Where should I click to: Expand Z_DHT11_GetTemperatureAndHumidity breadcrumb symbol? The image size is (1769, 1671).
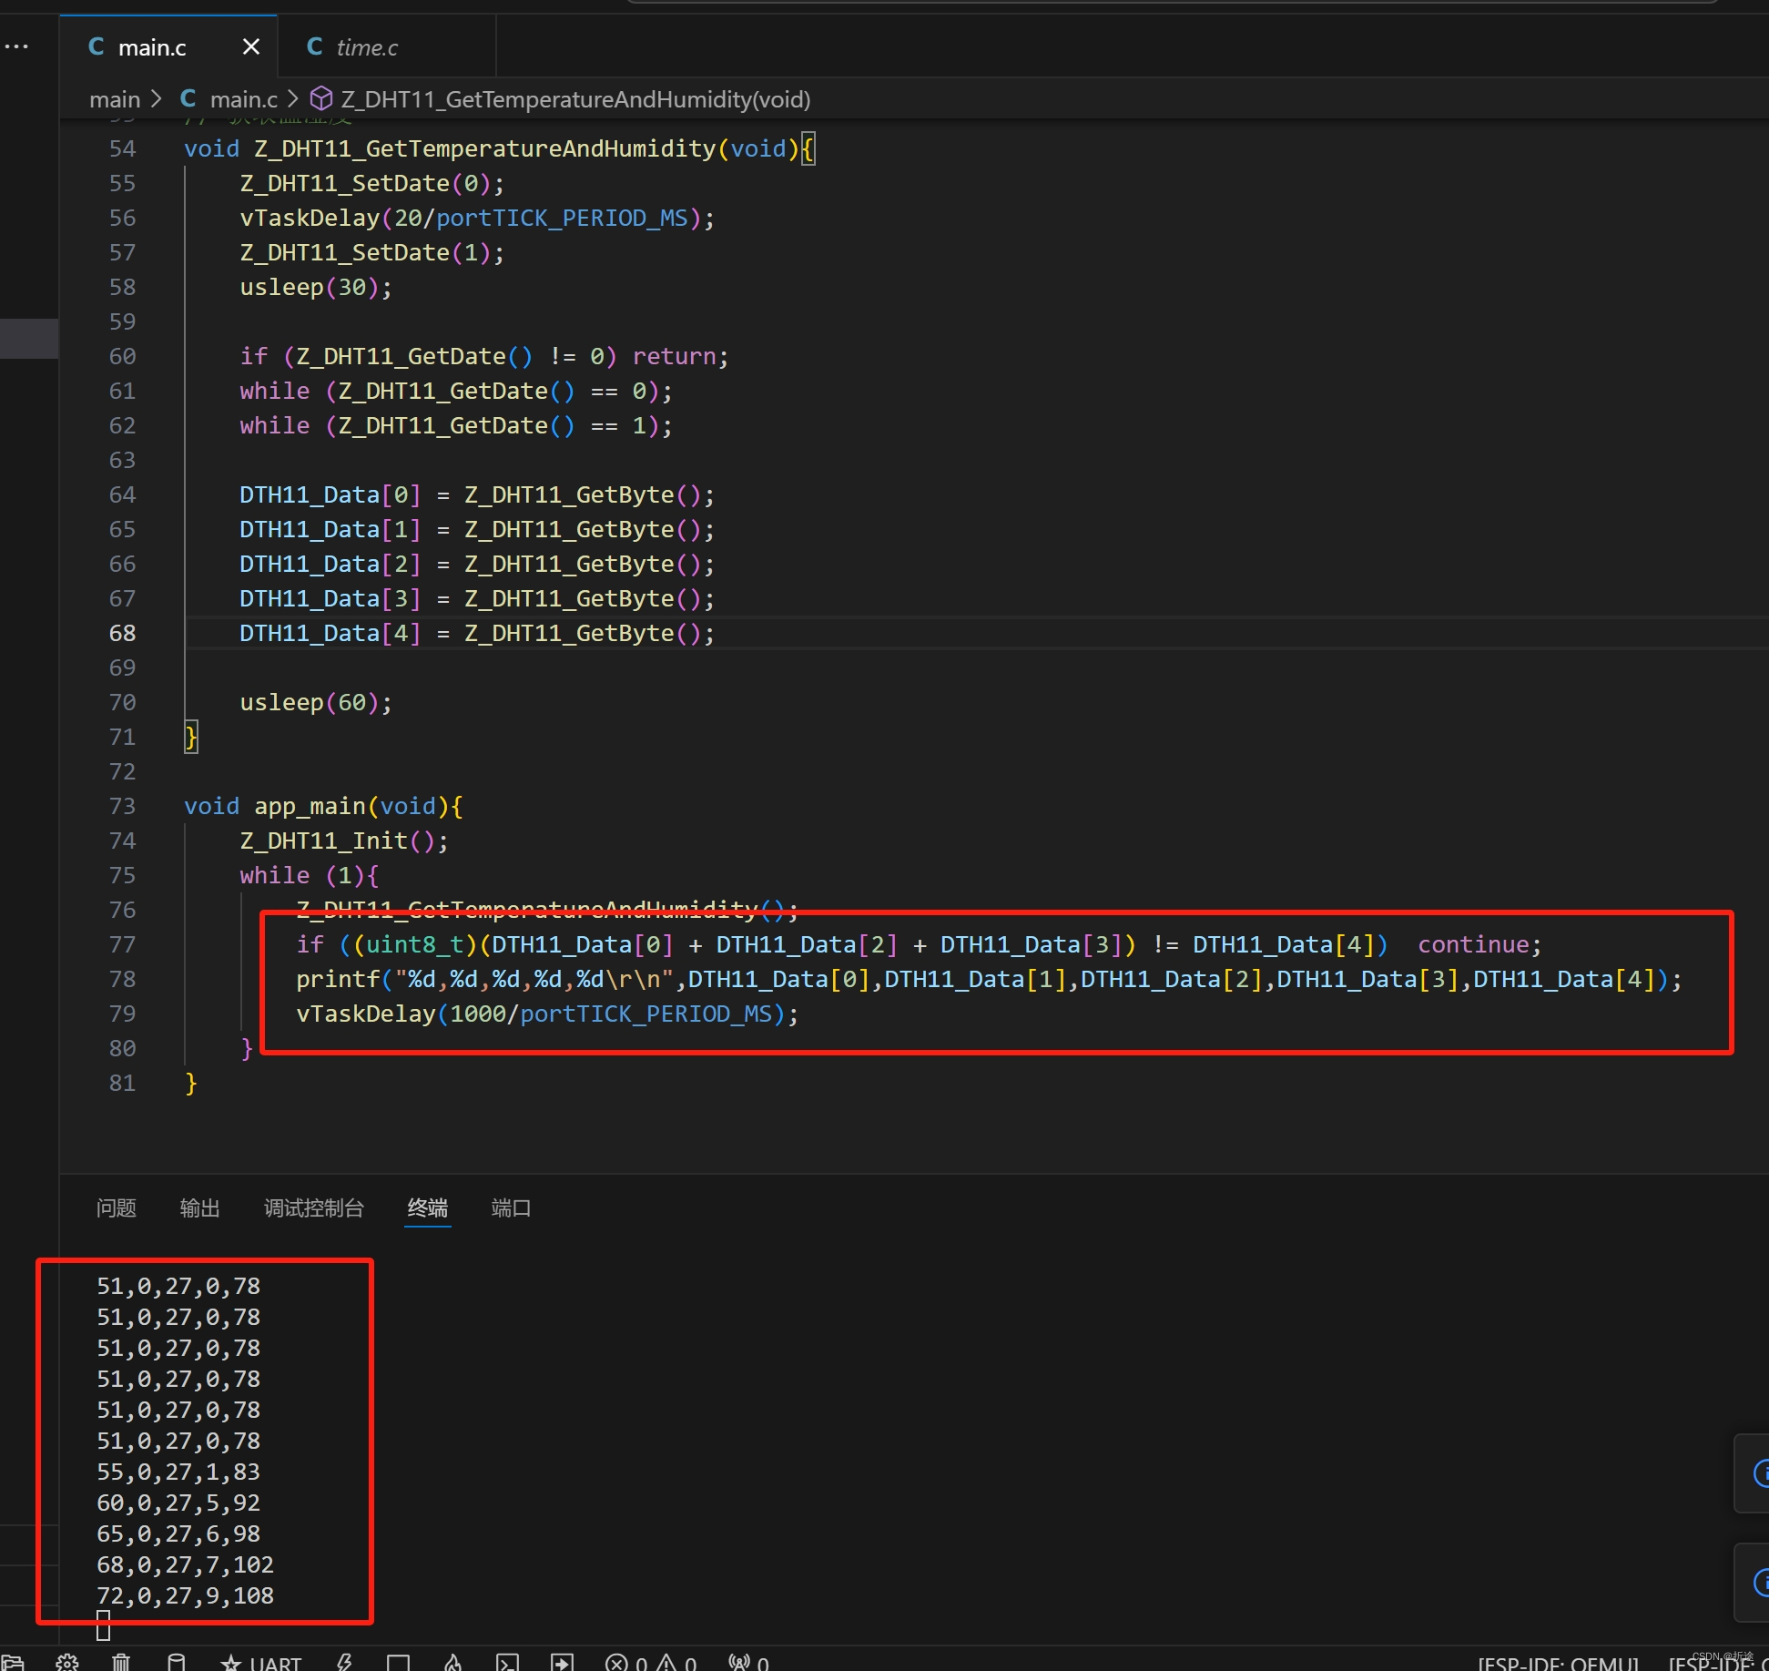coord(574,99)
